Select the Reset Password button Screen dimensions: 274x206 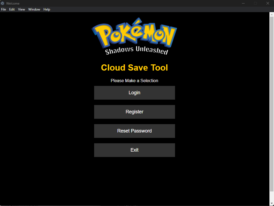point(134,131)
